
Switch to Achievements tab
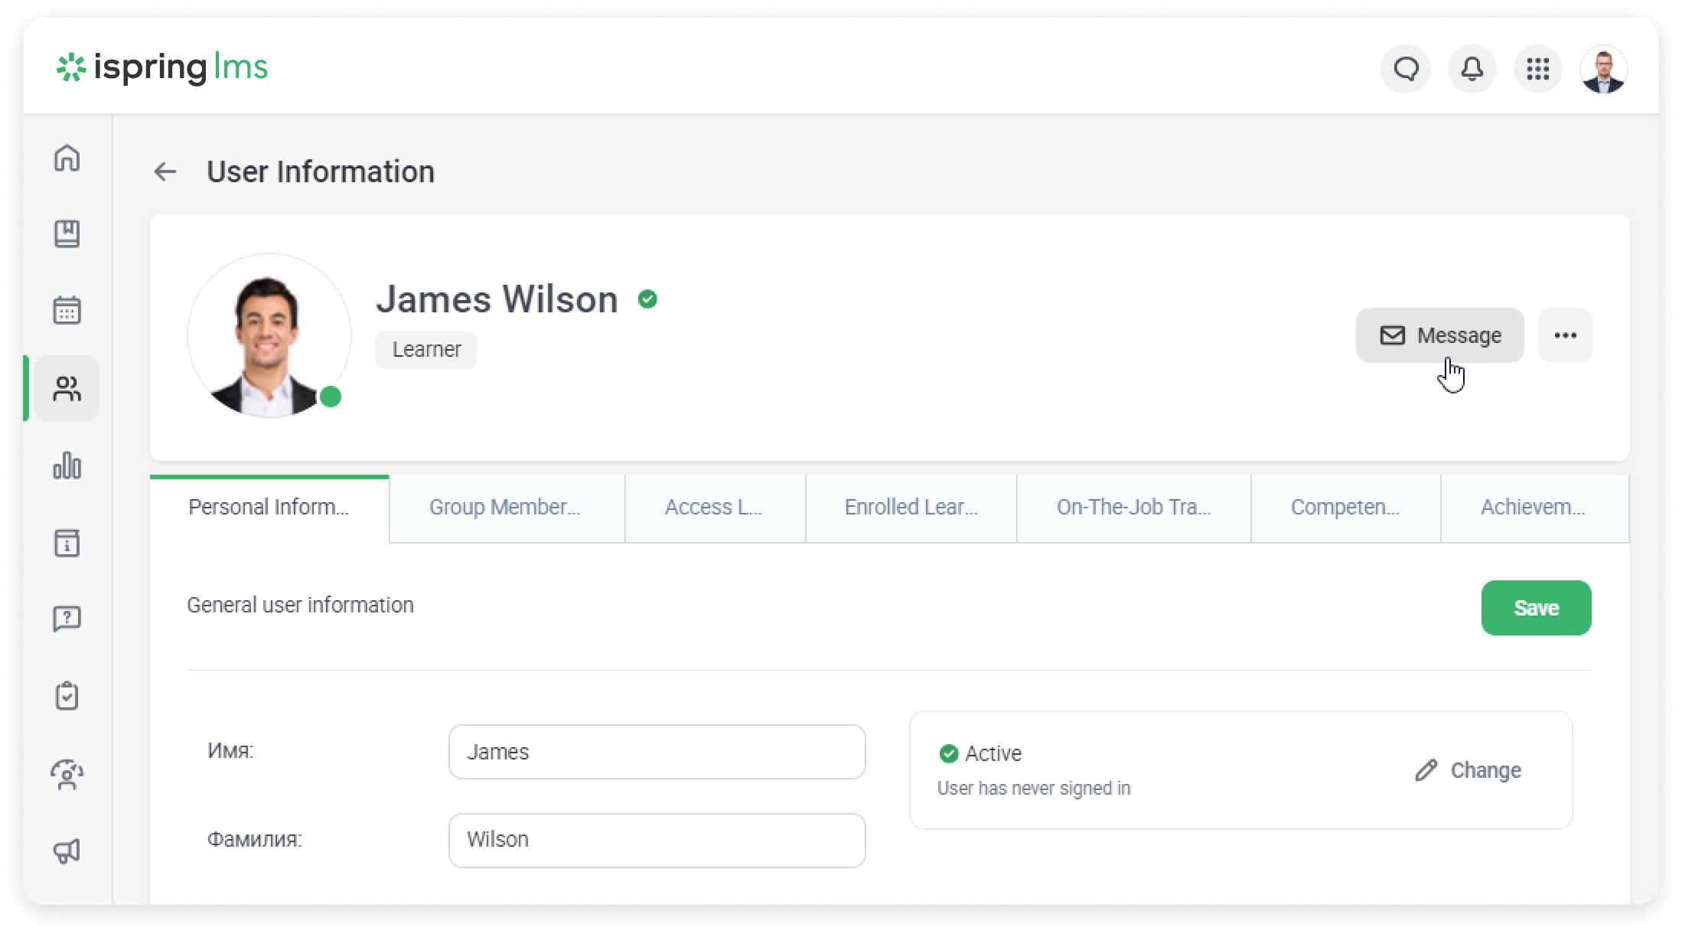point(1534,508)
